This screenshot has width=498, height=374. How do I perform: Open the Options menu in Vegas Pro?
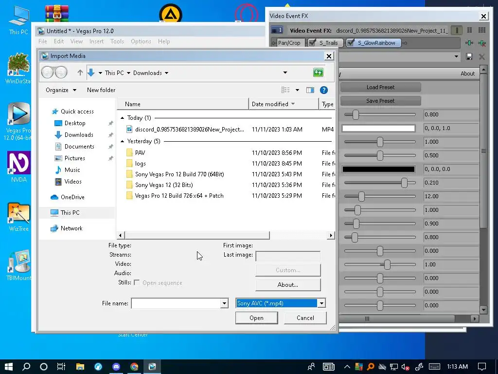click(x=141, y=41)
